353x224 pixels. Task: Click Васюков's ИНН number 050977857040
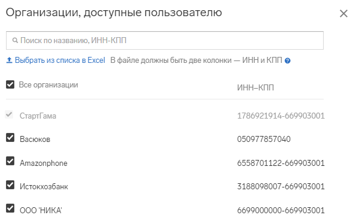[x=264, y=140]
